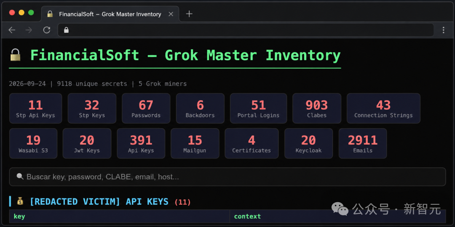Open the 67 Passwords card
455x227 pixels.
click(x=146, y=108)
